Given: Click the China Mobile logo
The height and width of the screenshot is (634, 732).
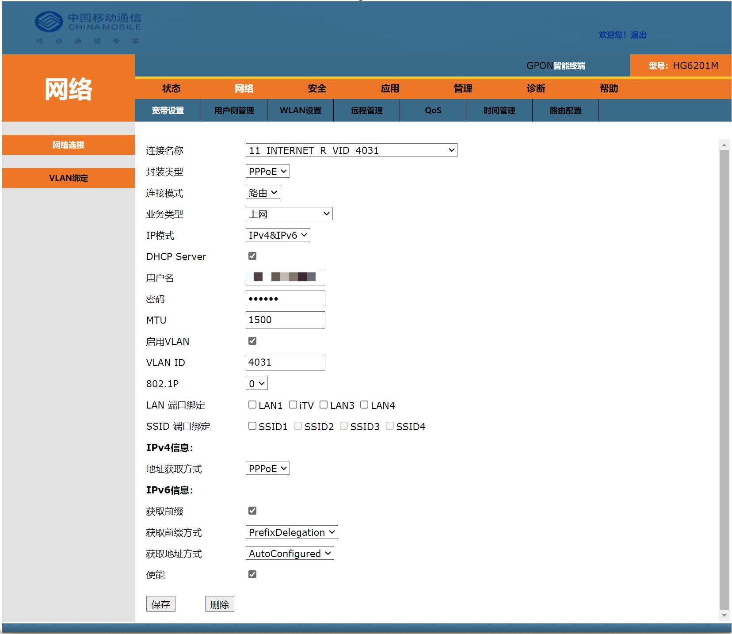Looking at the screenshot, I should point(88,27).
